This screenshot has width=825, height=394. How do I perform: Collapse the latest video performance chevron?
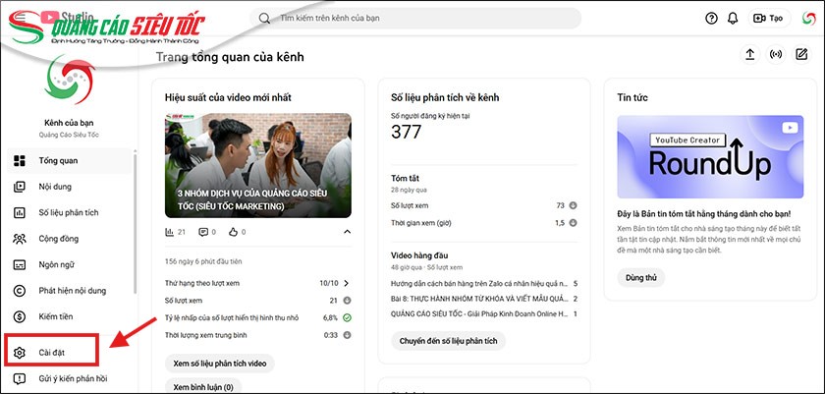click(347, 232)
